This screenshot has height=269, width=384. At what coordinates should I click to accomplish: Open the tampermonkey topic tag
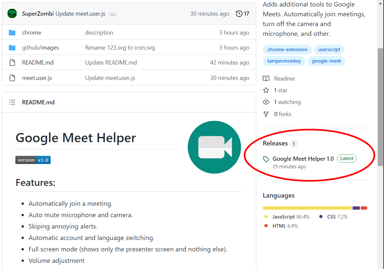[x=284, y=61]
